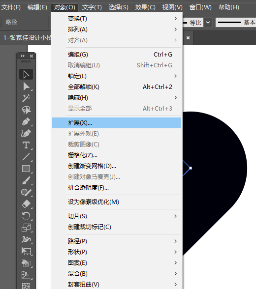Viewport: 256px width, 289px height.
Task: Select the Width/Warp tool
Action: (x=26, y=240)
